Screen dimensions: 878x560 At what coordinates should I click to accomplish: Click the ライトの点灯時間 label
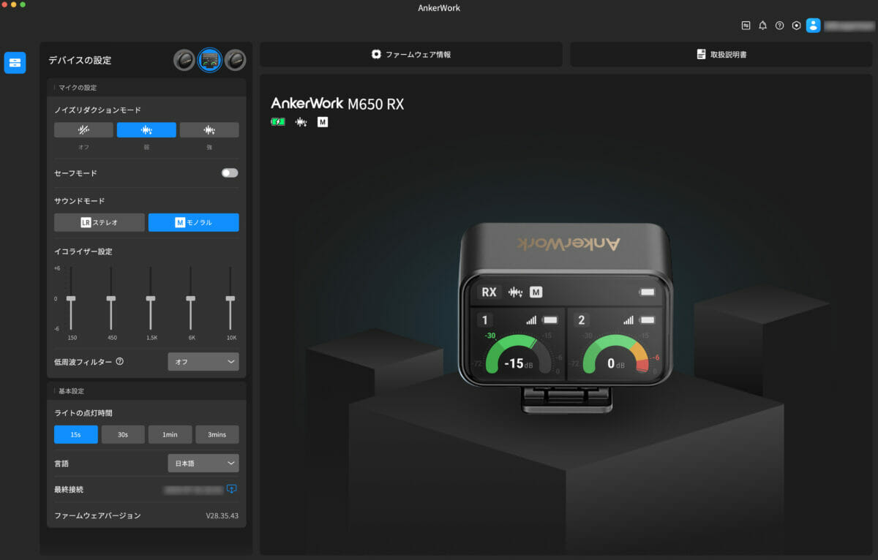tap(83, 413)
